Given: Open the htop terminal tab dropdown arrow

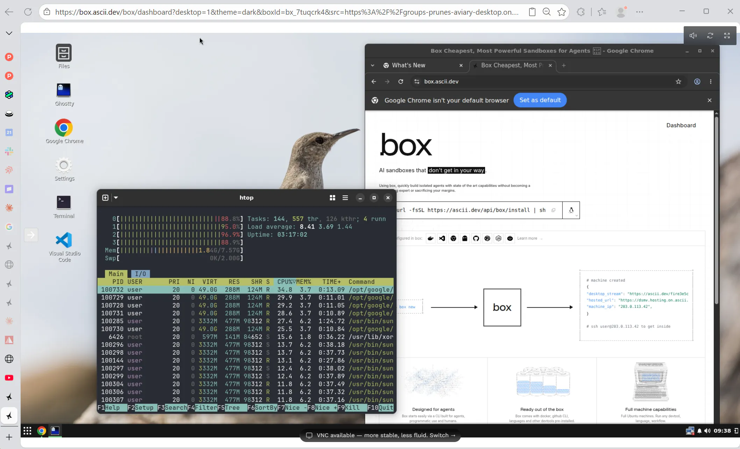Looking at the screenshot, I should [x=116, y=198].
